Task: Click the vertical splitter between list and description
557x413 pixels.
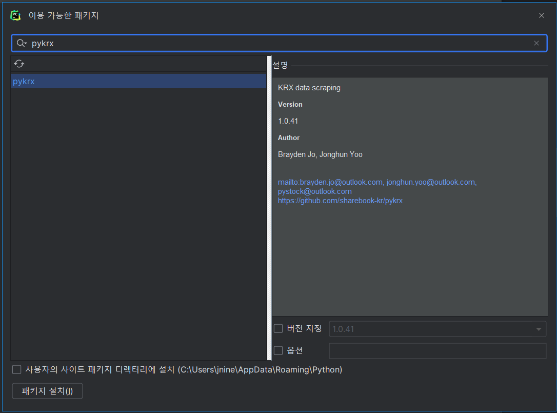Action: pyautogui.click(x=269, y=208)
